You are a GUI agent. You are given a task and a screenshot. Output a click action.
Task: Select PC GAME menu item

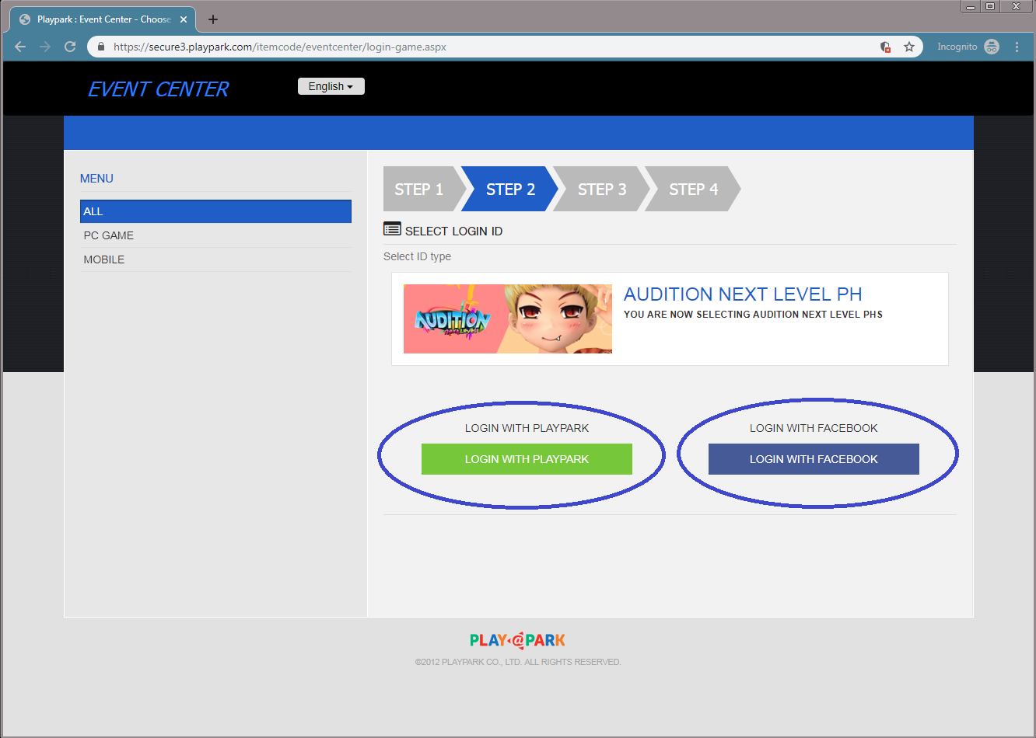(x=109, y=235)
